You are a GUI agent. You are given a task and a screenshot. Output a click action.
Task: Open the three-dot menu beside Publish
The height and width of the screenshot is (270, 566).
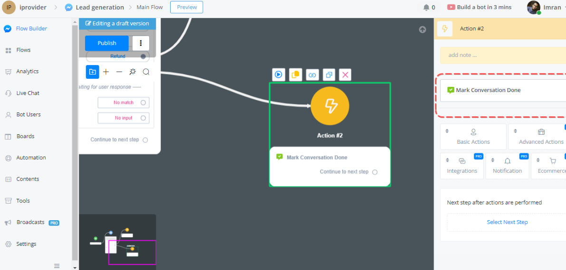click(141, 43)
